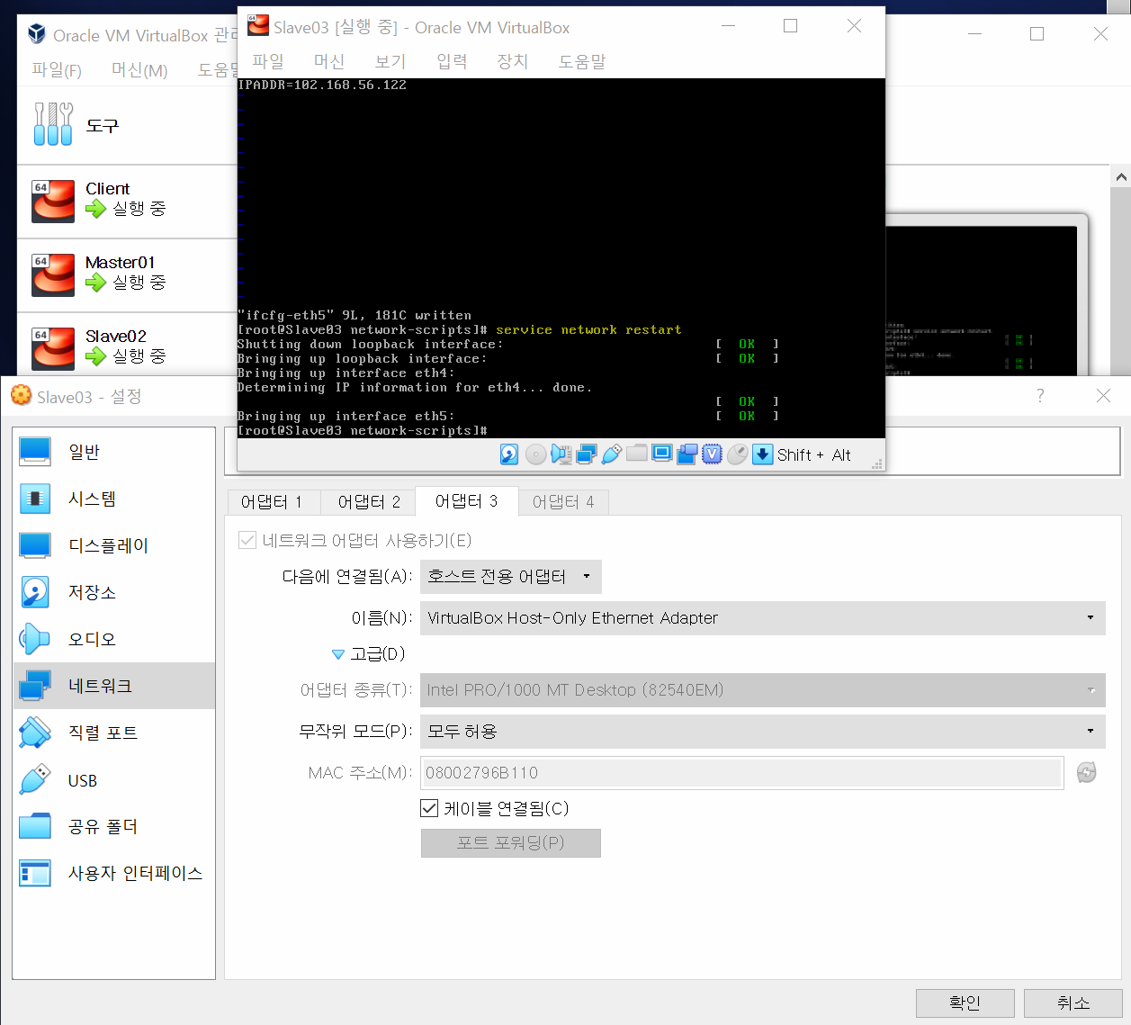
Task: Open 다음에 연결됨 attached-to dropdown
Action: pyautogui.click(x=510, y=576)
